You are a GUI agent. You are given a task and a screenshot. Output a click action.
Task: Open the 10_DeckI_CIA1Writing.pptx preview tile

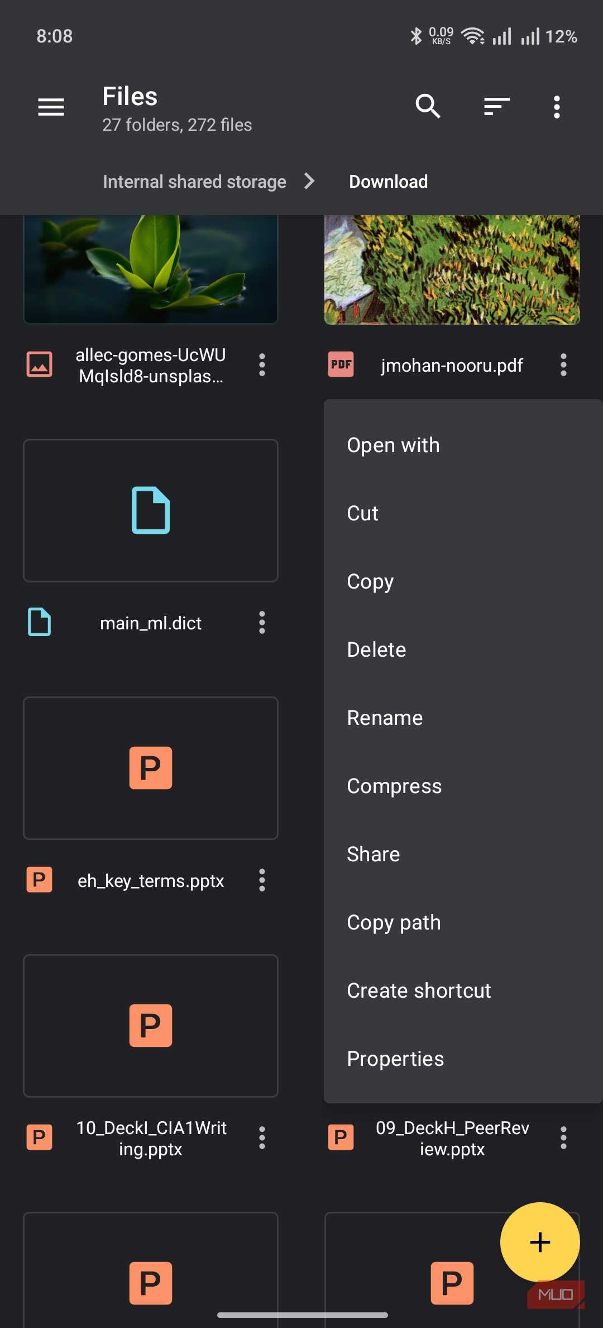[x=151, y=1026]
